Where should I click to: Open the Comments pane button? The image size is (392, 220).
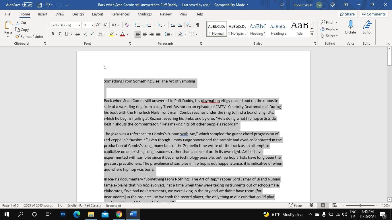pyautogui.click(x=373, y=14)
